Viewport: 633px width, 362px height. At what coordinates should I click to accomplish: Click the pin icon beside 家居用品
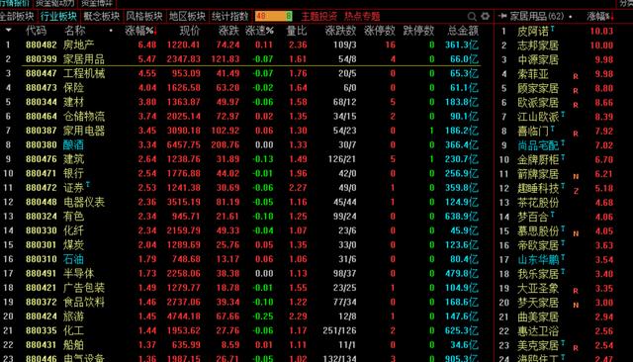(x=502, y=16)
